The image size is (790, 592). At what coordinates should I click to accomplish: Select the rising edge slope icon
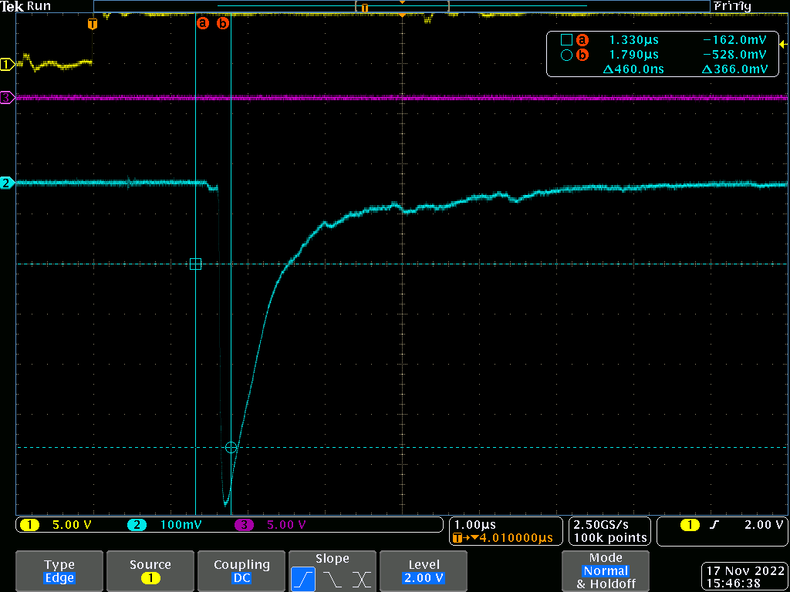(x=302, y=577)
